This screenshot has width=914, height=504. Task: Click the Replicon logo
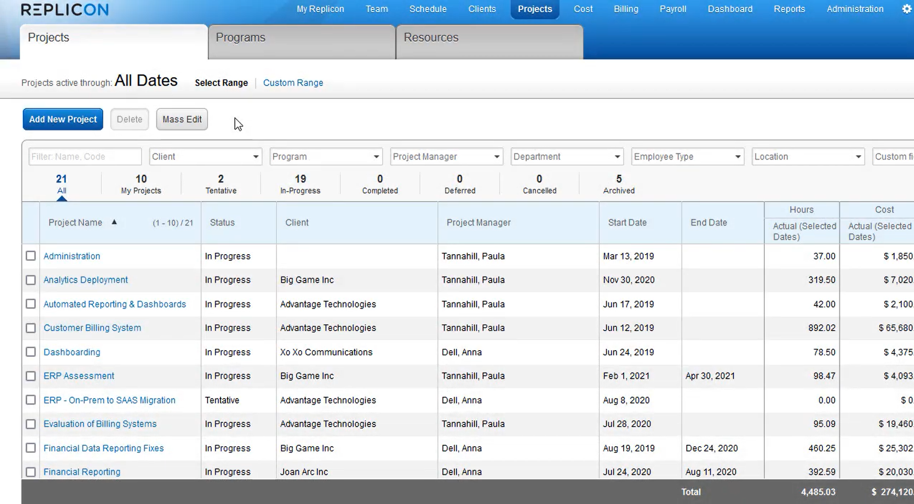point(65,10)
